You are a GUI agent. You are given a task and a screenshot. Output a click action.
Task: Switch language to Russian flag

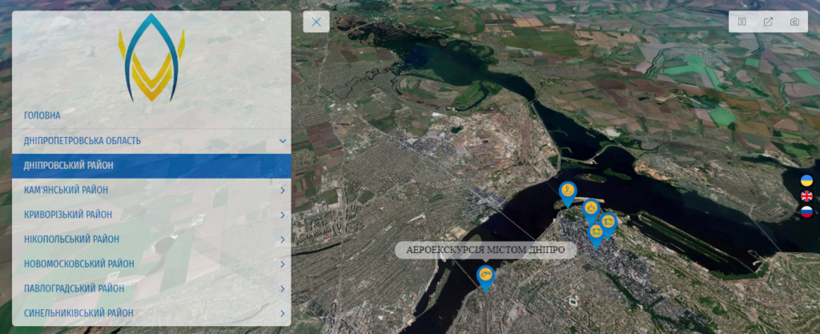pos(806,211)
